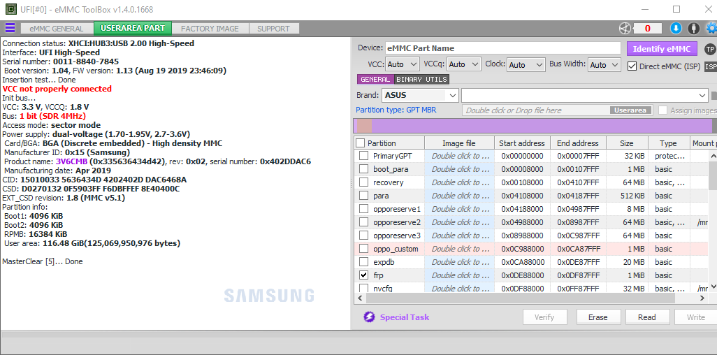Click the red counter field showing 0
This screenshot has width=717, height=355.
click(x=648, y=29)
